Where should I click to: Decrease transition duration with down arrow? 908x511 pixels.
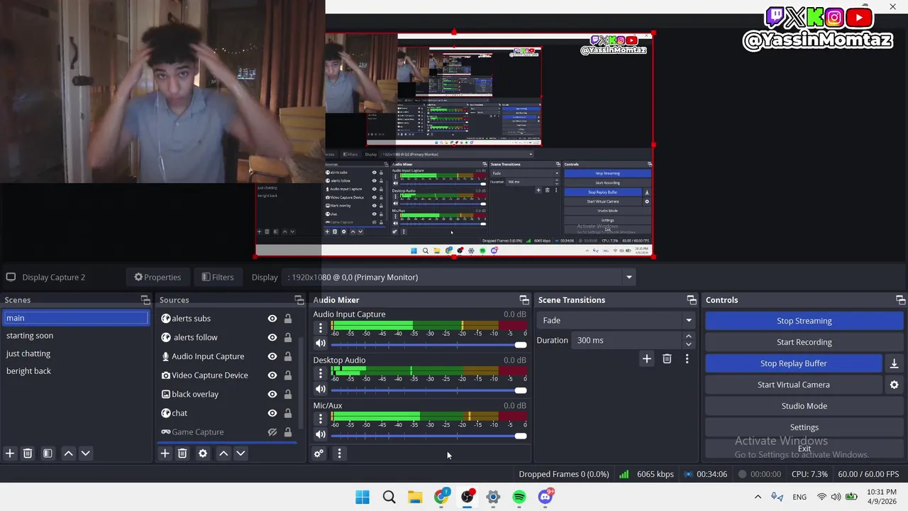click(x=688, y=344)
